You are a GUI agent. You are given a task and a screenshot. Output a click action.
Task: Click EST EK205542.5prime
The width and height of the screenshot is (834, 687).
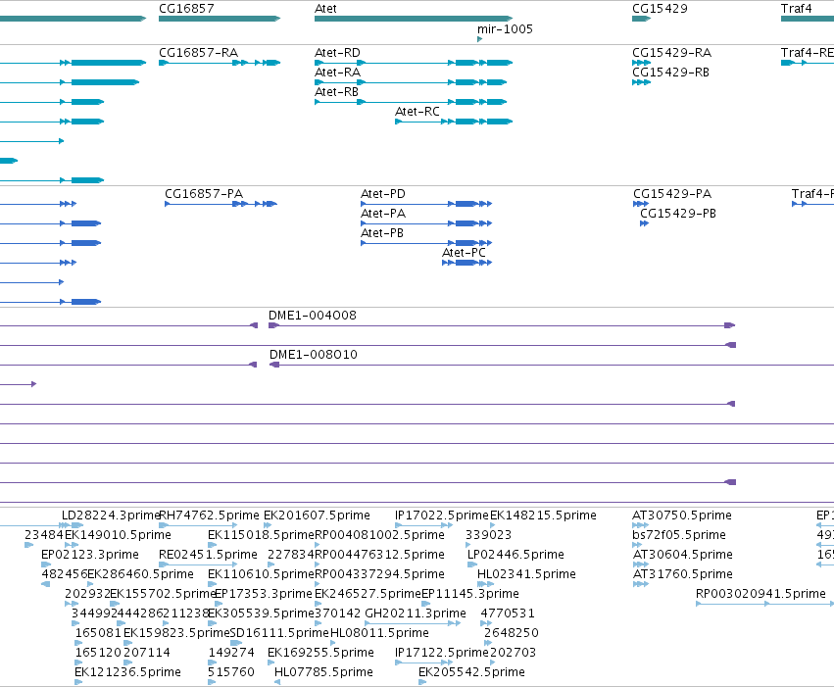click(x=471, y=672)
